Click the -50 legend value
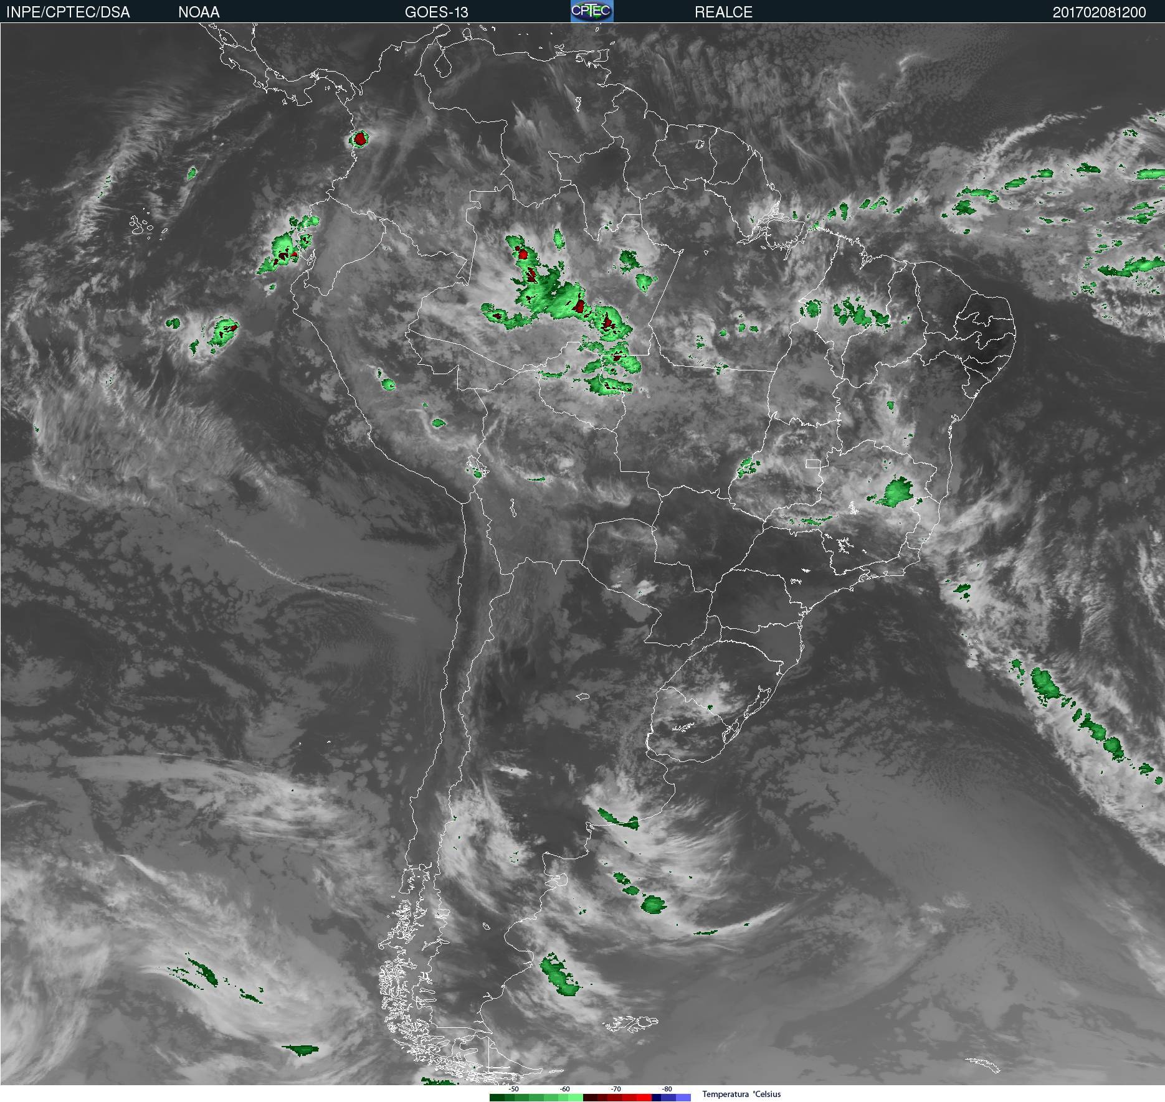 click(x=513, y=1089)
